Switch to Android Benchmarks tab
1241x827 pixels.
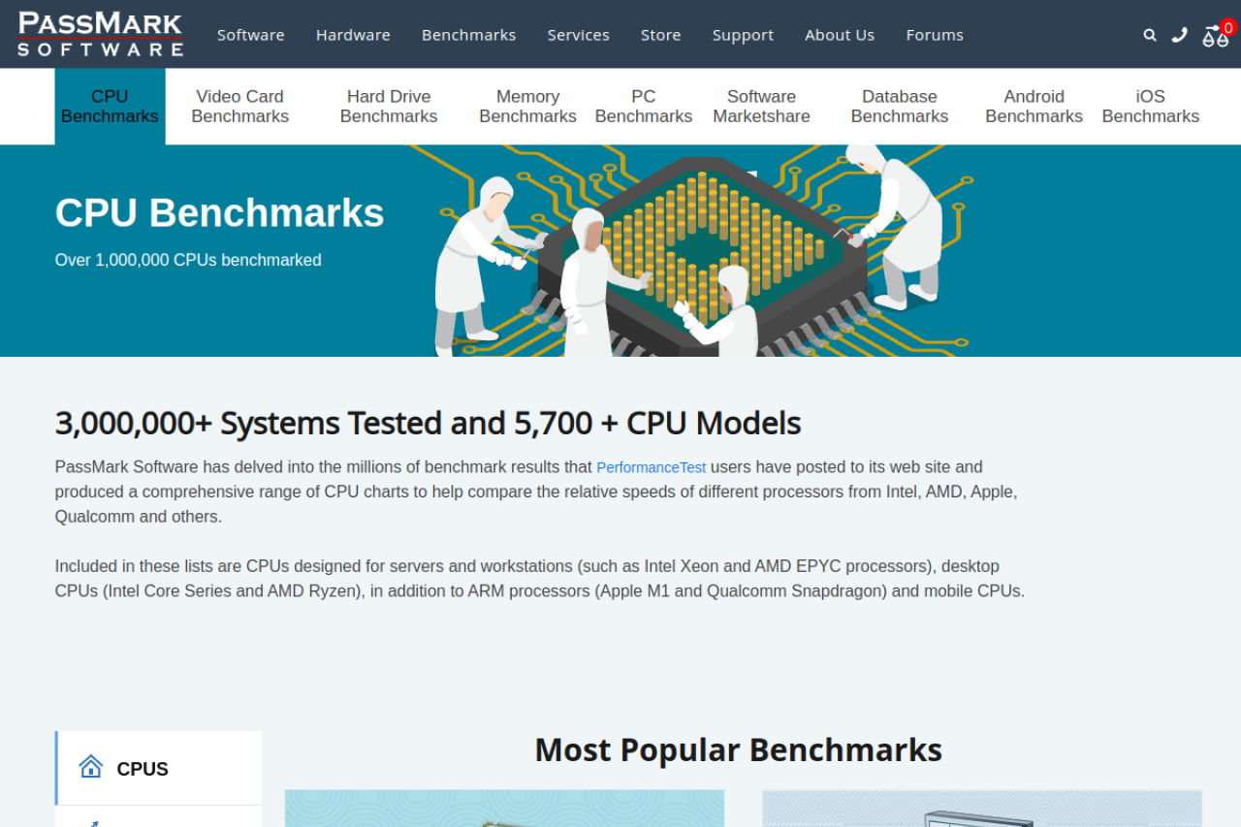coord(1034,107)
